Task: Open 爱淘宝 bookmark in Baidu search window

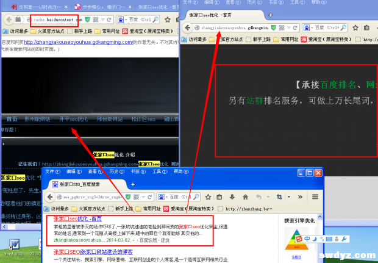Action: click(x=188, y=209)
